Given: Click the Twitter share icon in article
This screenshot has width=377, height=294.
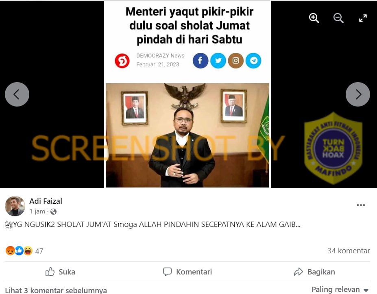Looking at the screenshot, I should (218, 61).
